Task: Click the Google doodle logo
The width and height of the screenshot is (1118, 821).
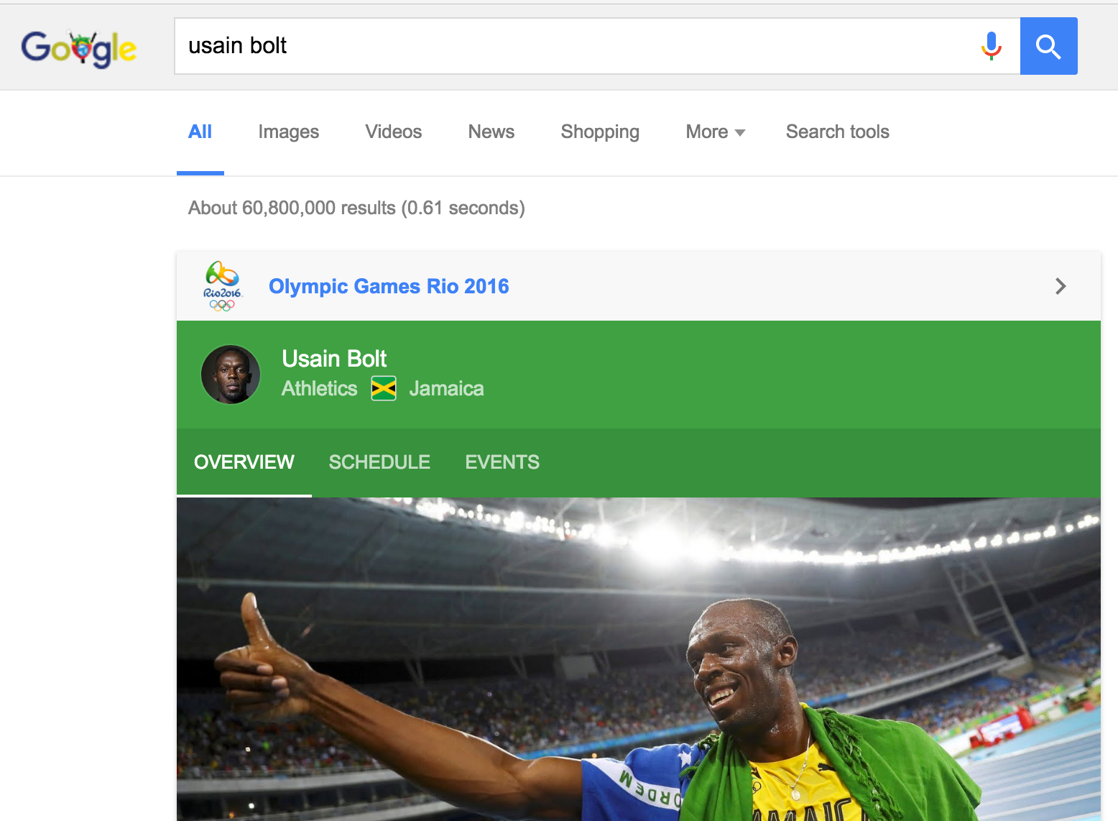Action: point(78,48)
